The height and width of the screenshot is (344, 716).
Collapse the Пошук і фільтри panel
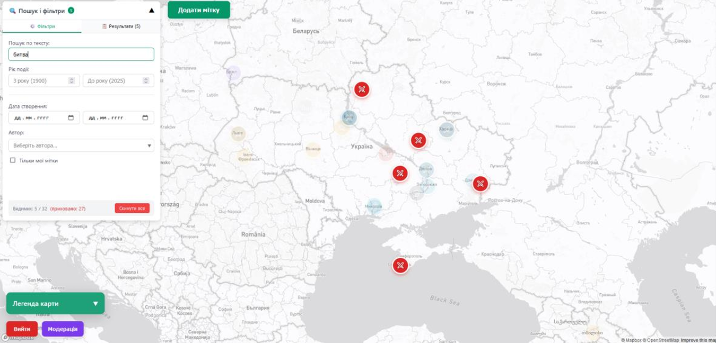coord(152,10)
